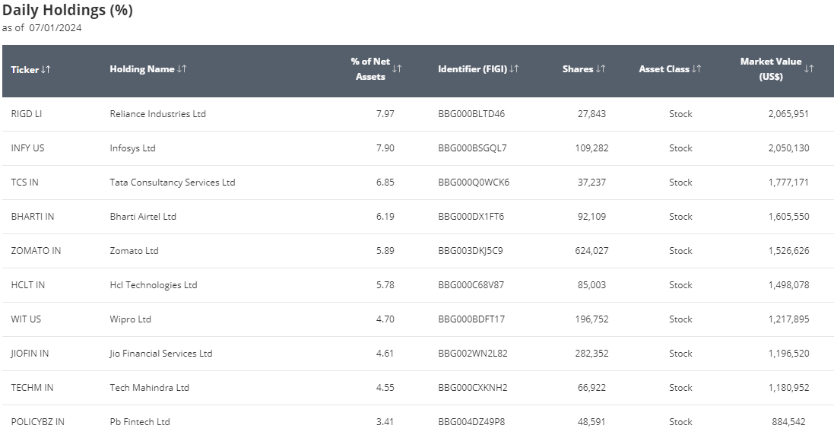834x438 pixels.
Task: Click the Shares header label
Action: (578, 69)
